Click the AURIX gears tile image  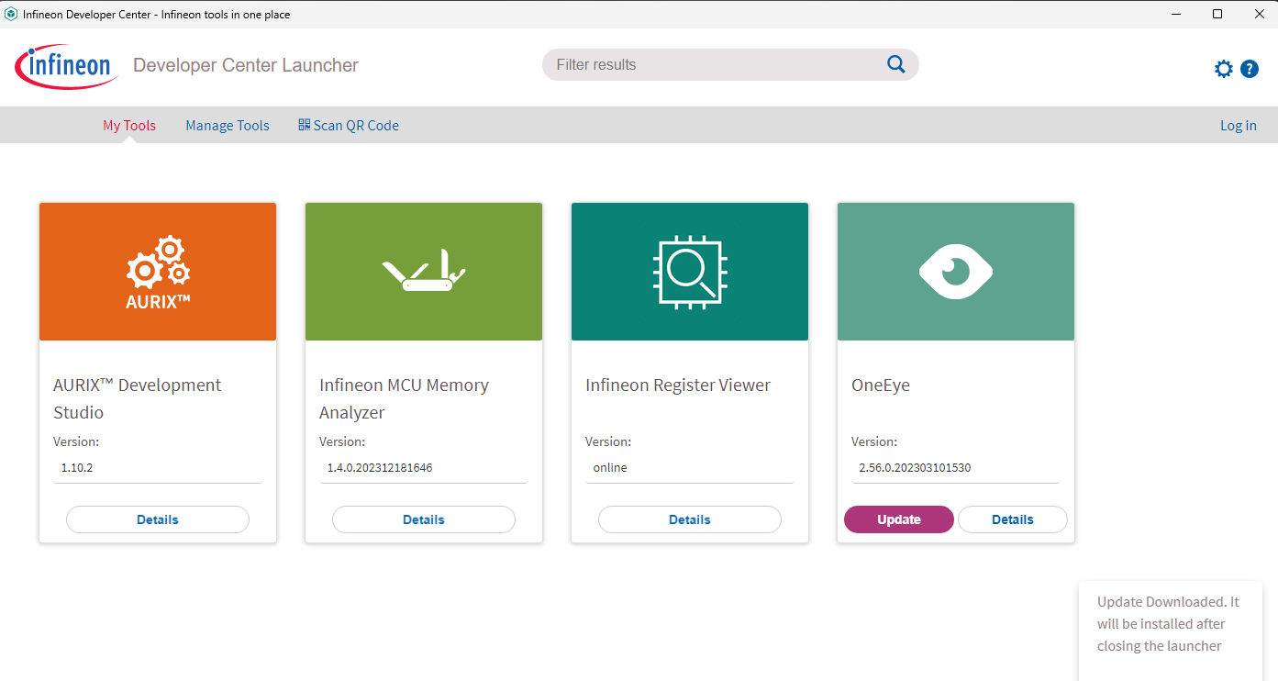[x=158, y=272]
